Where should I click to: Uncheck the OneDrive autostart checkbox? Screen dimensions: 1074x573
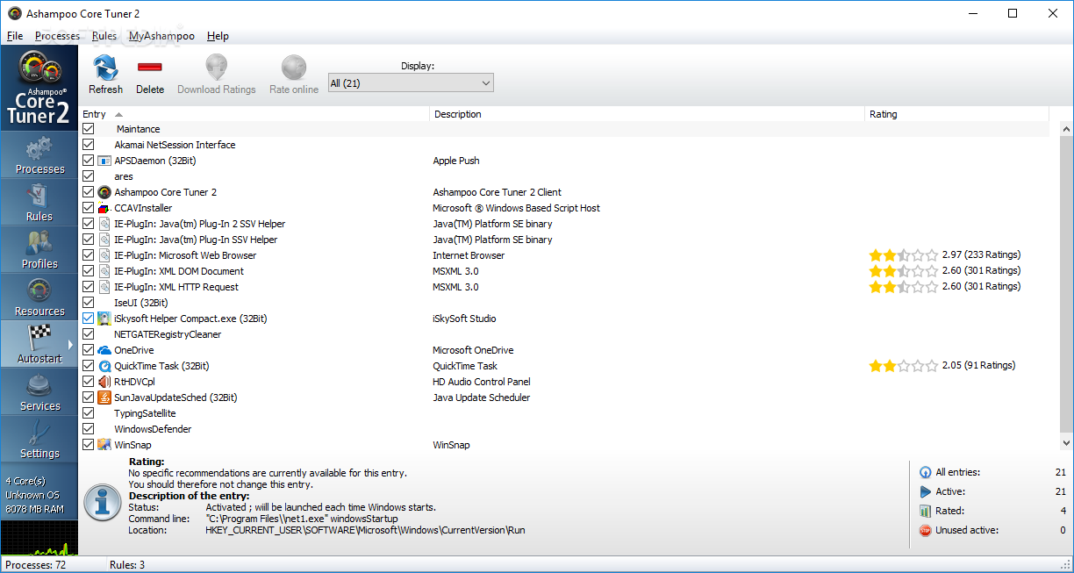pos(88,350)
